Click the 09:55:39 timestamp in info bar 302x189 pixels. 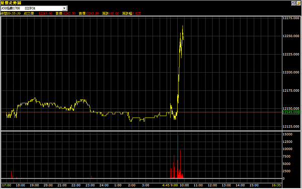[14, 14]
